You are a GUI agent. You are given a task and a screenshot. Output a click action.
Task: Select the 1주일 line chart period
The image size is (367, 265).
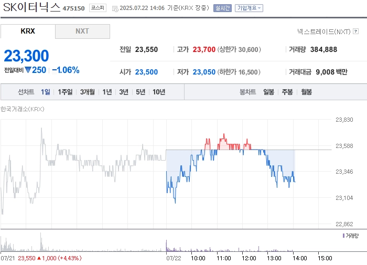(65, 92)
